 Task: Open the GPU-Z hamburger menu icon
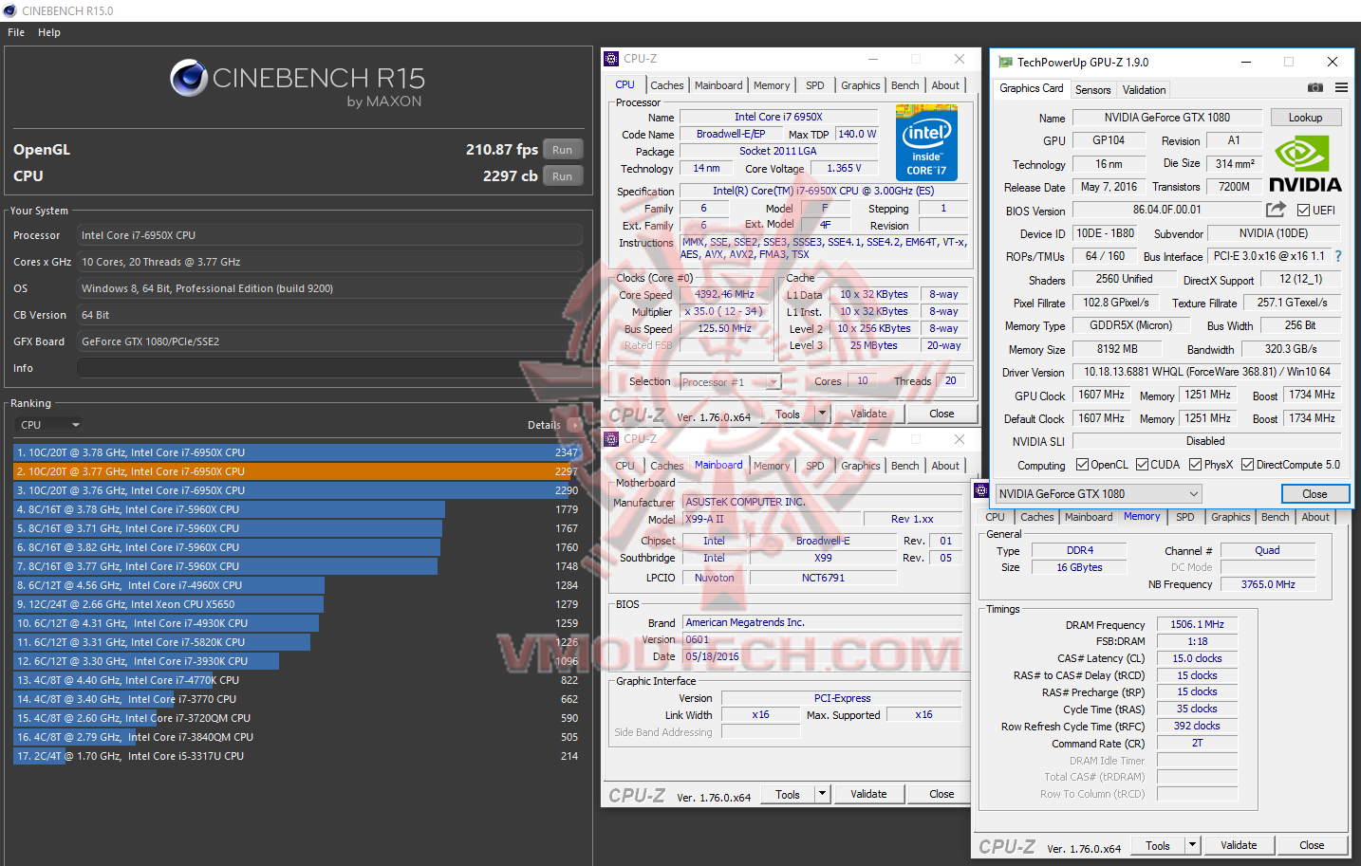coord(1341,87)
